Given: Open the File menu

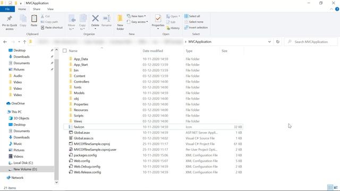Looking at the screenshot, I should (7, 9).
